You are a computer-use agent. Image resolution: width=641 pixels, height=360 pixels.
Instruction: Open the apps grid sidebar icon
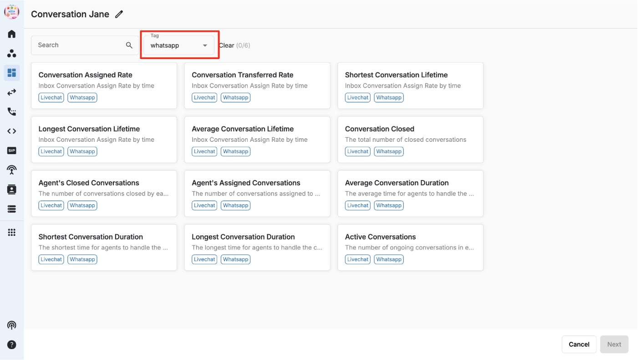point(12,232)
